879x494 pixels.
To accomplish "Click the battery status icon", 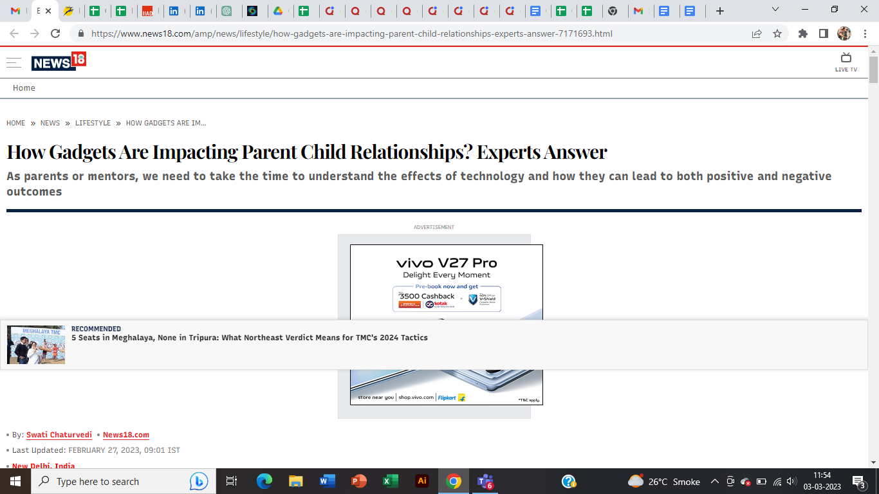I will click(761, 481).
